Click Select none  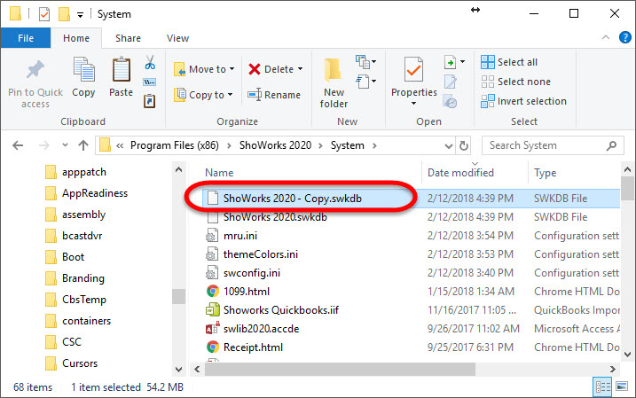[x=515, y=82]
